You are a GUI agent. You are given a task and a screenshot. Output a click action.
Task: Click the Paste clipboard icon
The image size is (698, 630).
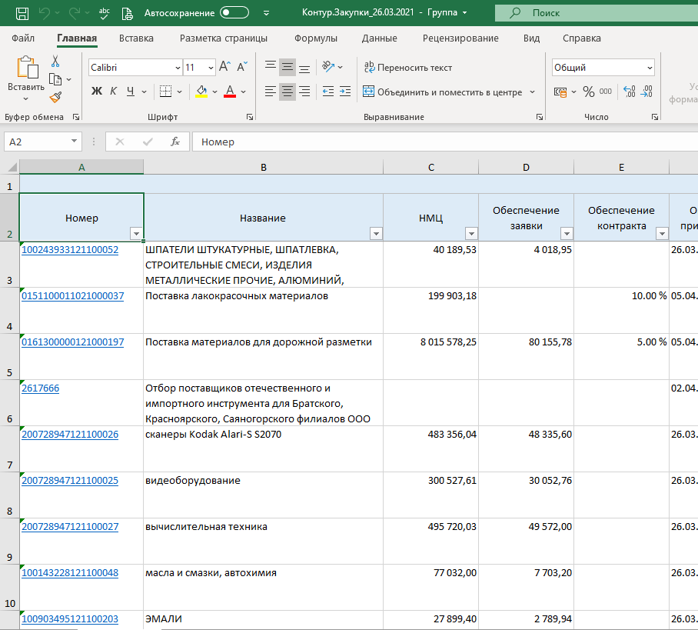tap(27, 68)
